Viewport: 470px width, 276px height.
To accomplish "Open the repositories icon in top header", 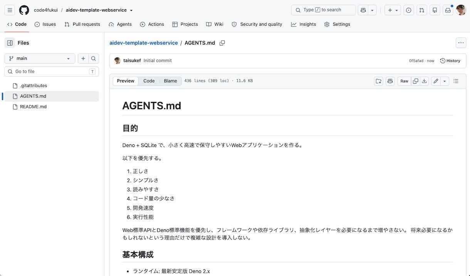I will (x=435, y=10).
